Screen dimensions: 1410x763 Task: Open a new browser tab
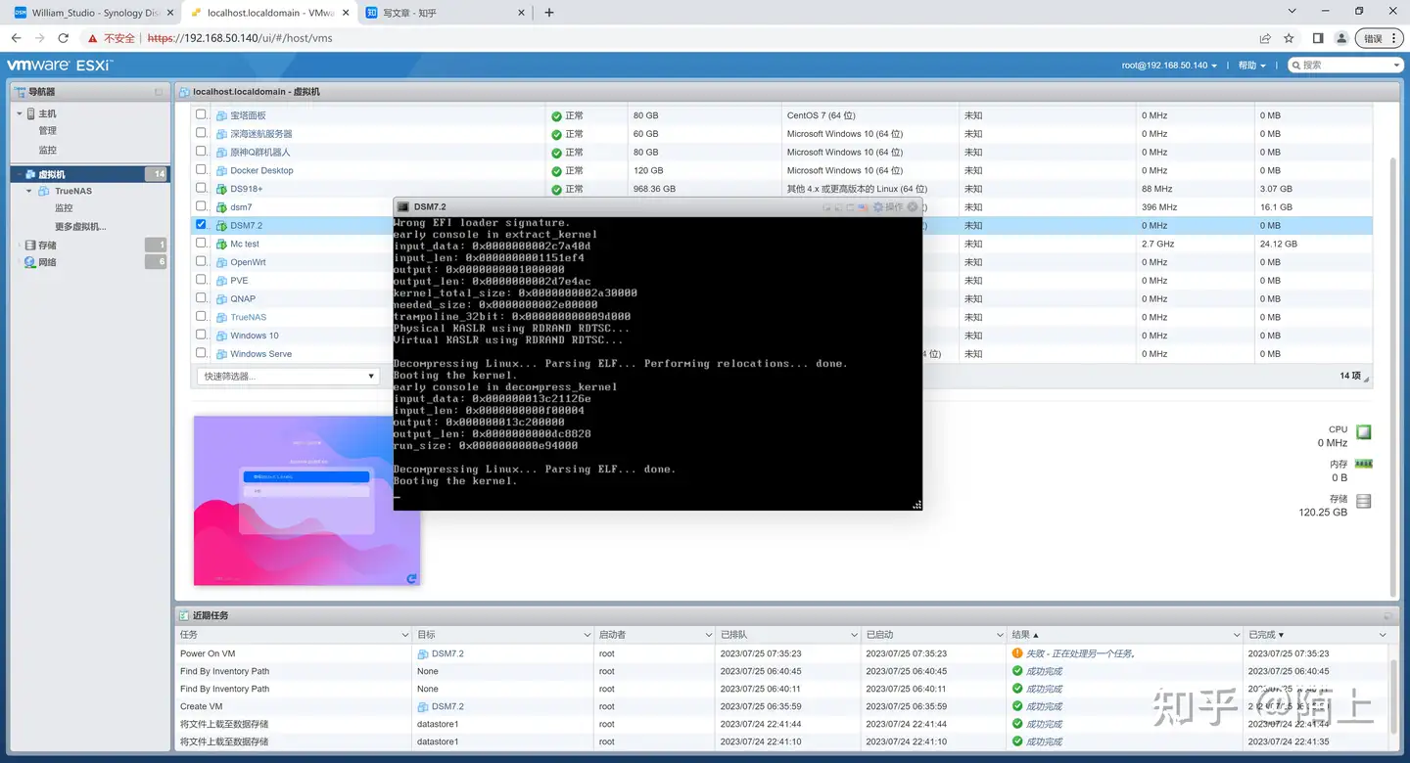click(x=549, y=13)
